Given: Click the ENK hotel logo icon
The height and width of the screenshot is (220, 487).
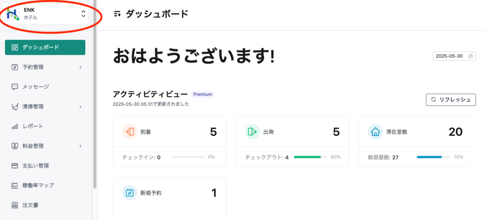Looking at the screenshot, I should (x=13, y=14).
